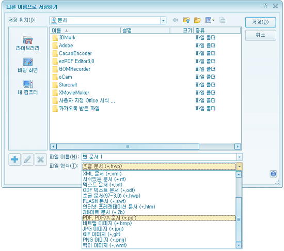This screenshot has width=284, height=251.
Task: Sort by the 종류 column header
Action: click(x=217, y=31)
